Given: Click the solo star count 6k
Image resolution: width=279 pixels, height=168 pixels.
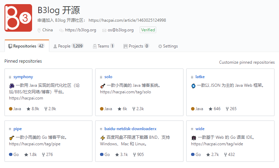Looking at the screenshot, I should click(122, 109).
